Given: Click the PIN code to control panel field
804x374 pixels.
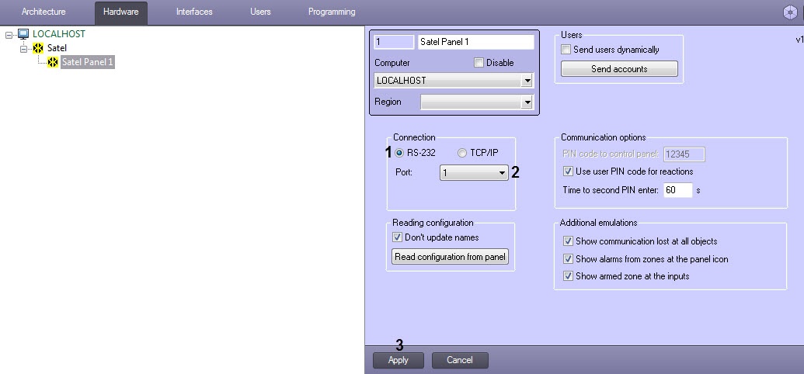Looking at the screenshot, I should click(684, 154).
